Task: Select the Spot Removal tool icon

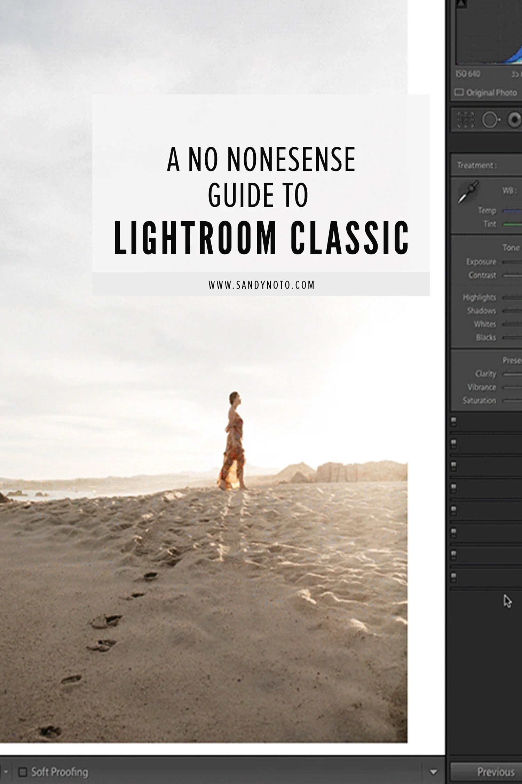Action: tap(491, 120)
